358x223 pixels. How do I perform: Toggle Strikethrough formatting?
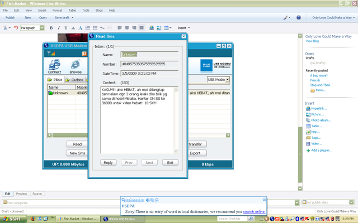tap(73, 28)
